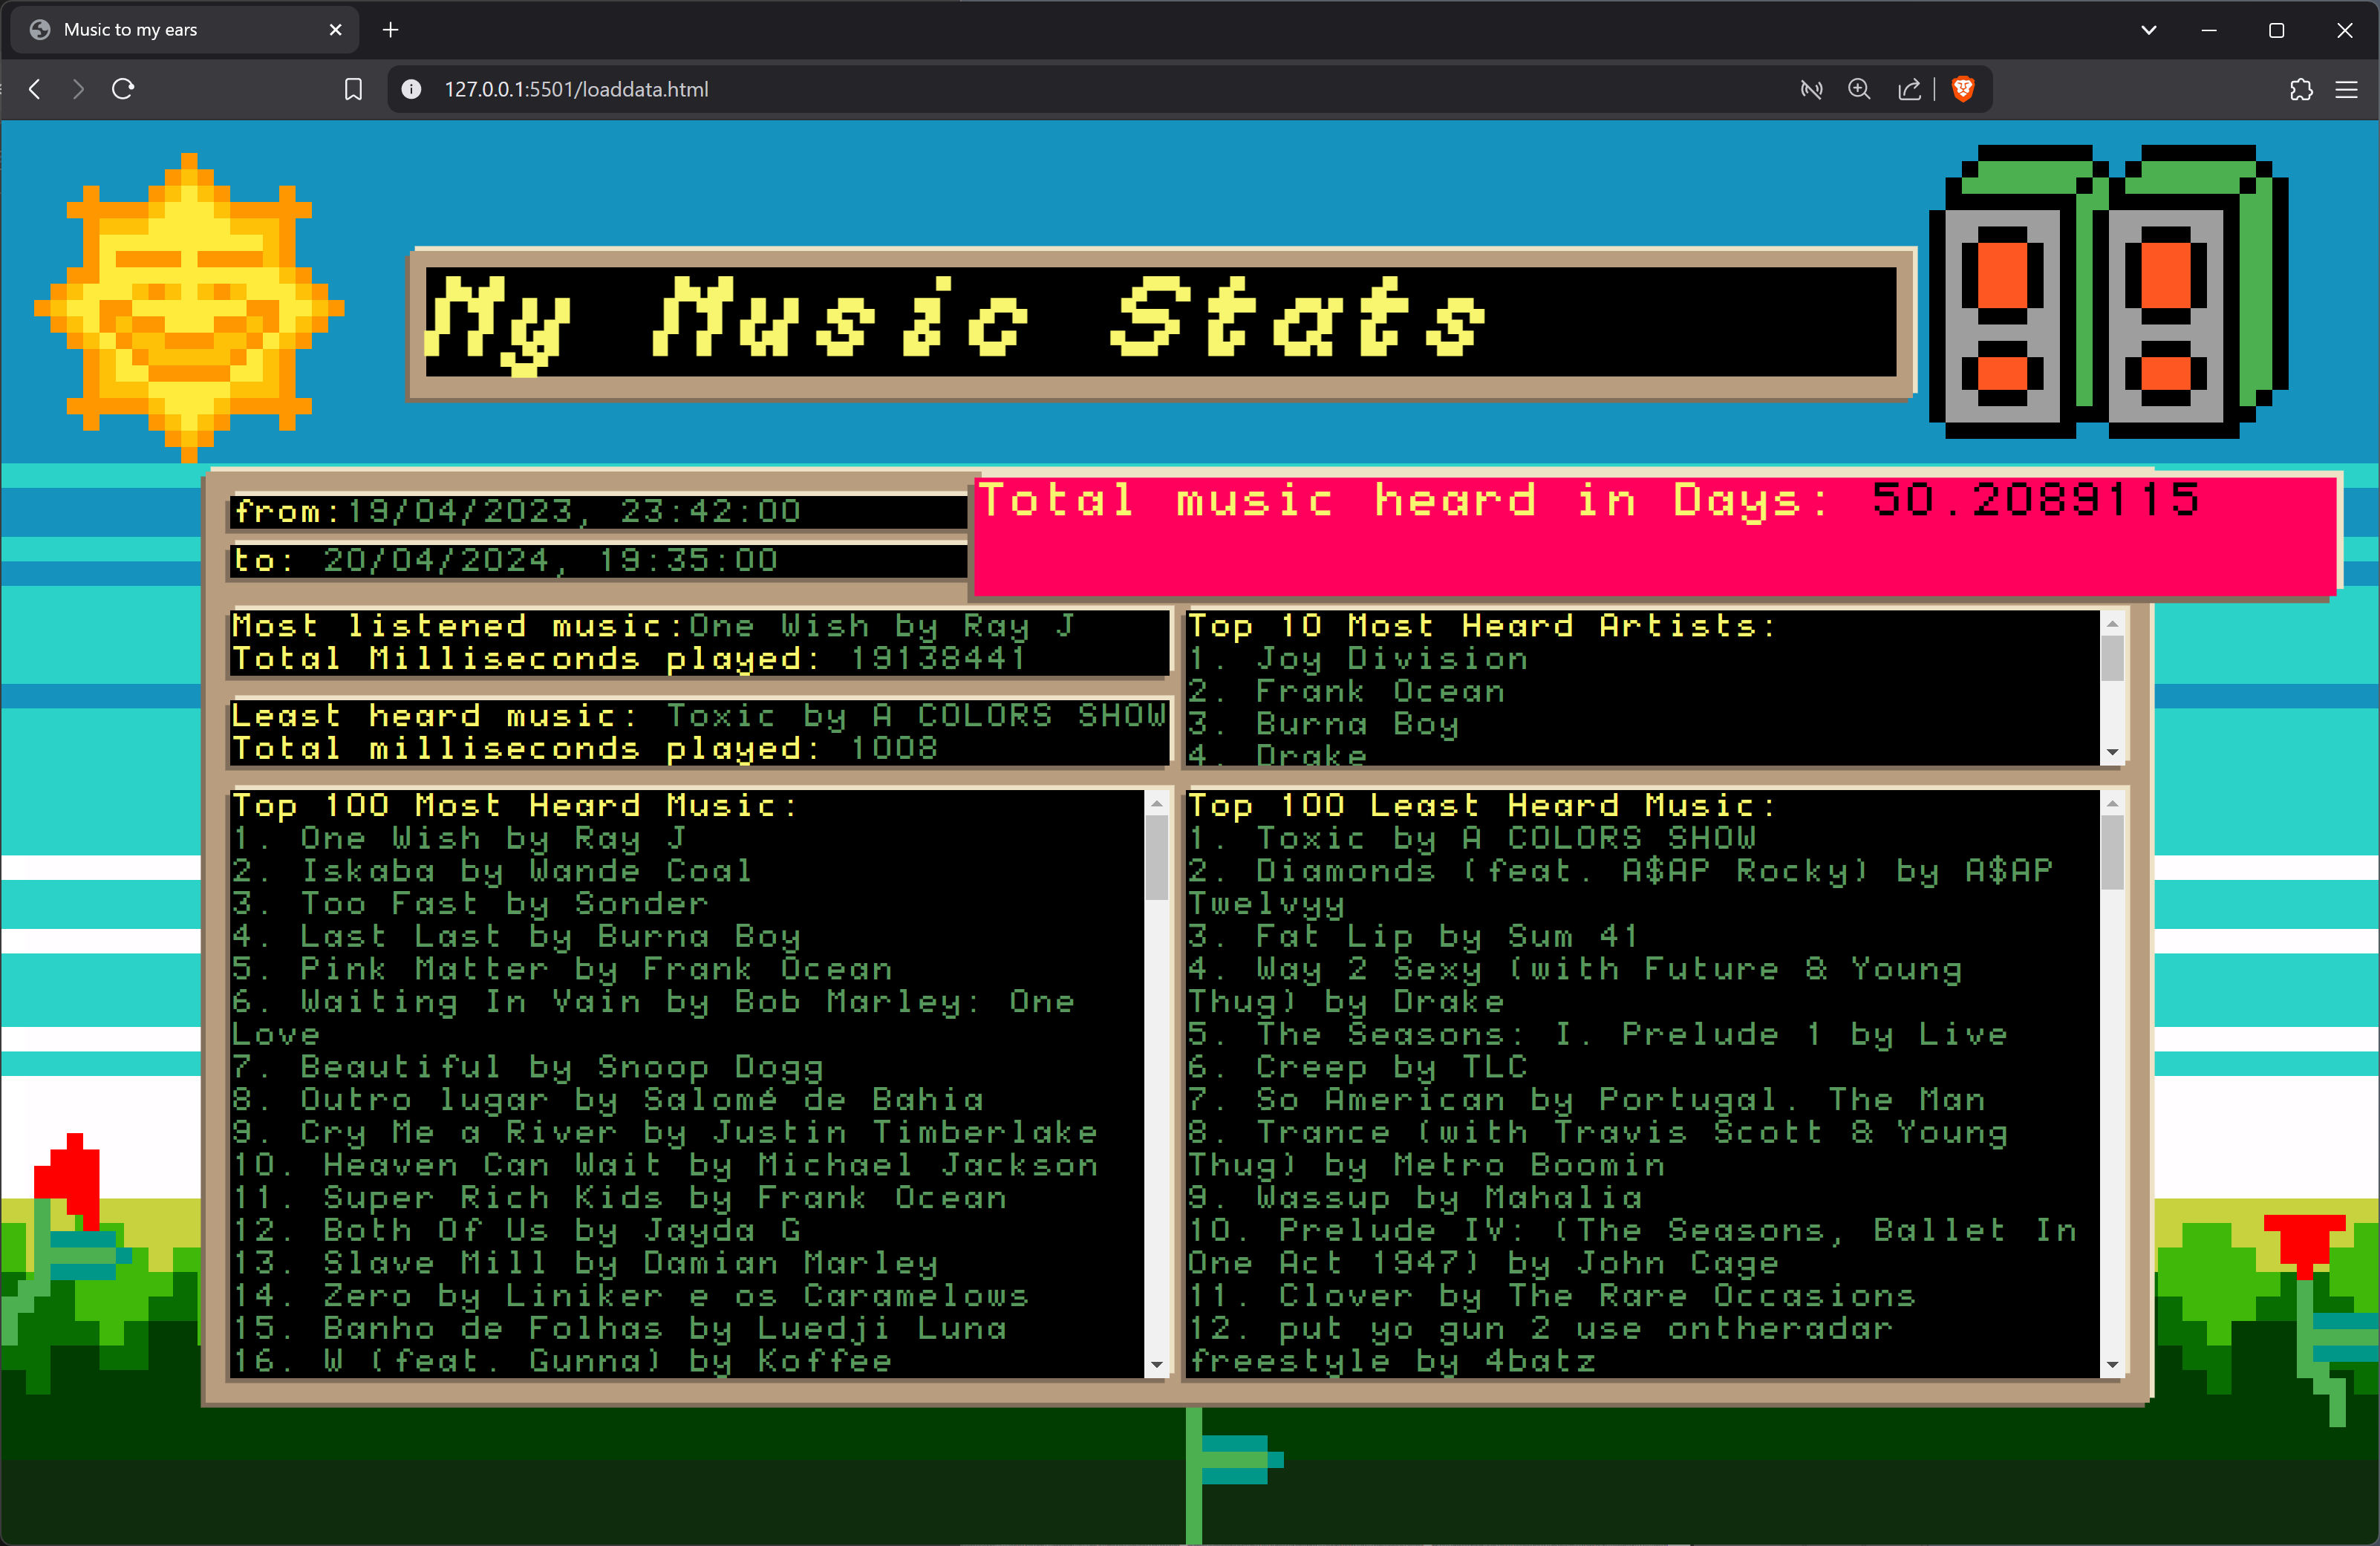The height and width of the screenshot is (1546, 2380).
Task: Select Frank Ocean in top artists list
Action: pos(1346,691)
